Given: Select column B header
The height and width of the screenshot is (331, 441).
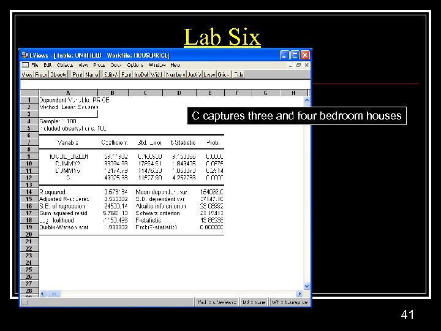Looking at the screenshot, I should 113,93.
